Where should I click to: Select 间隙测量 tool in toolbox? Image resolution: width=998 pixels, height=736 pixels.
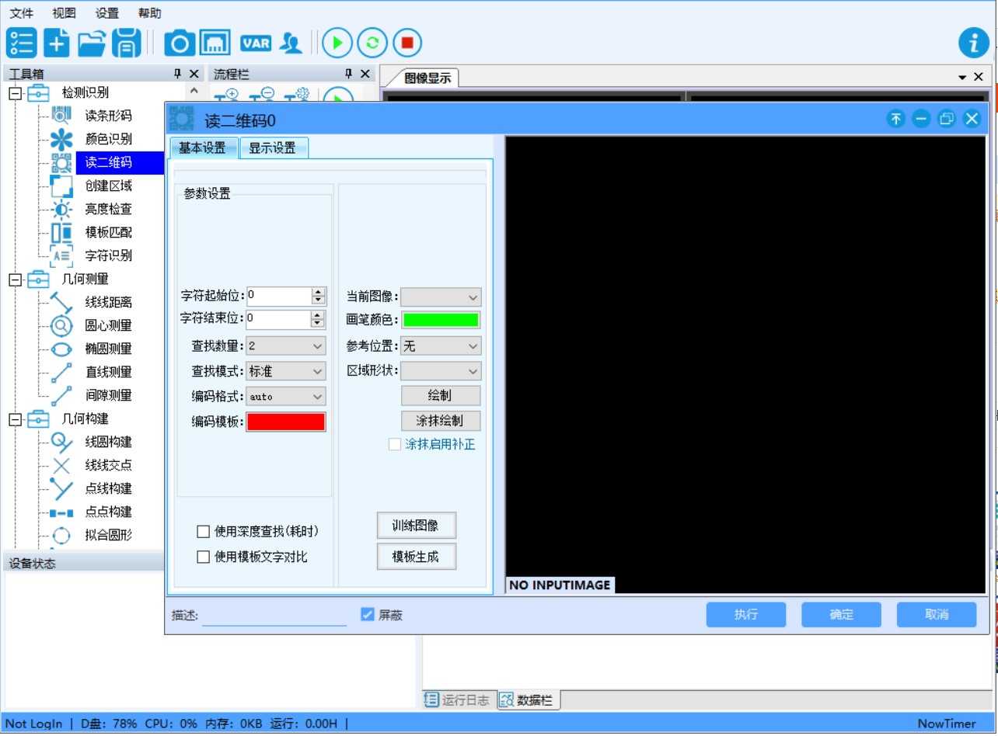click(x=108, y=395)
